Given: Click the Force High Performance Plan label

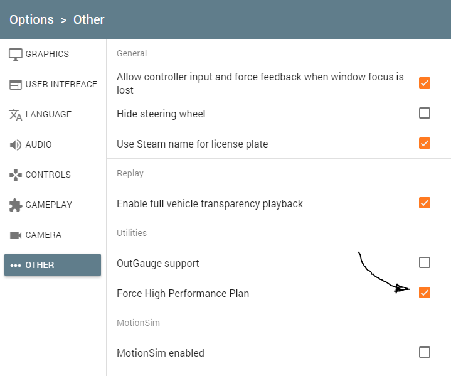Looking at the screenshot, I should (x=183, y=293).
